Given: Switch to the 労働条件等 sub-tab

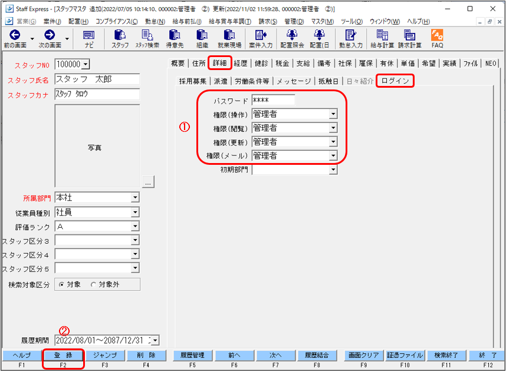Looking at the screenshot, I should pos(252,81).
